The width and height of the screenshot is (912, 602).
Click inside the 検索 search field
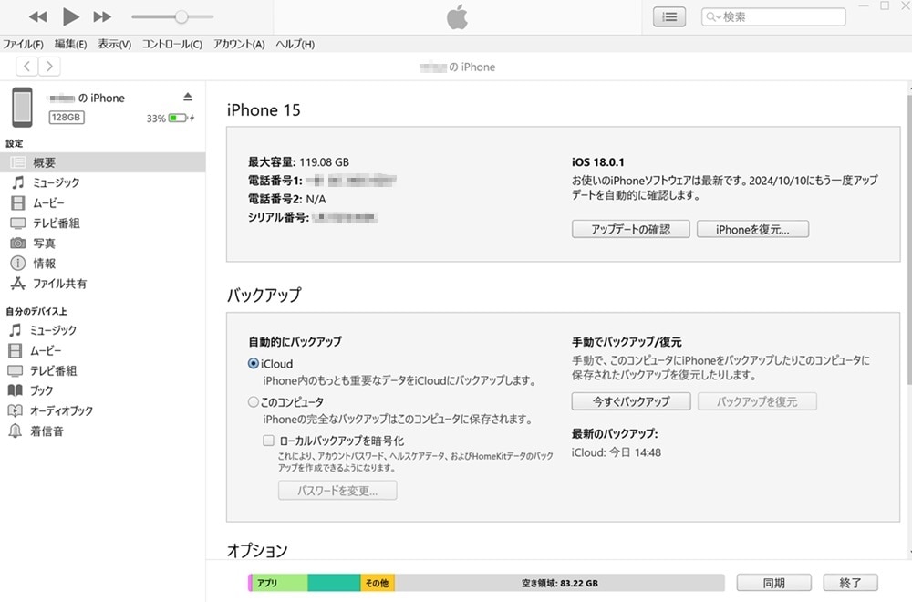(x=780, y=17)
